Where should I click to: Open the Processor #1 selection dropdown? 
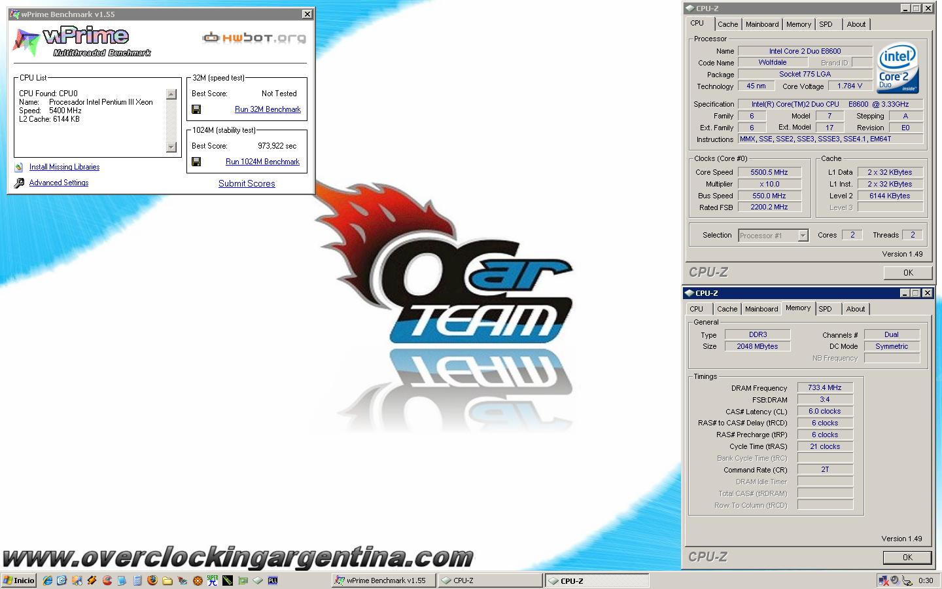(x=773, y=236)
